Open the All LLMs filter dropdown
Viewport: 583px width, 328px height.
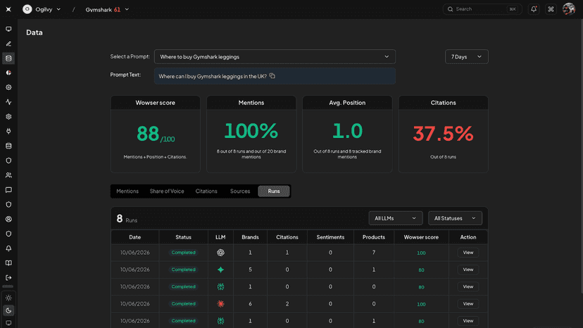395,218
